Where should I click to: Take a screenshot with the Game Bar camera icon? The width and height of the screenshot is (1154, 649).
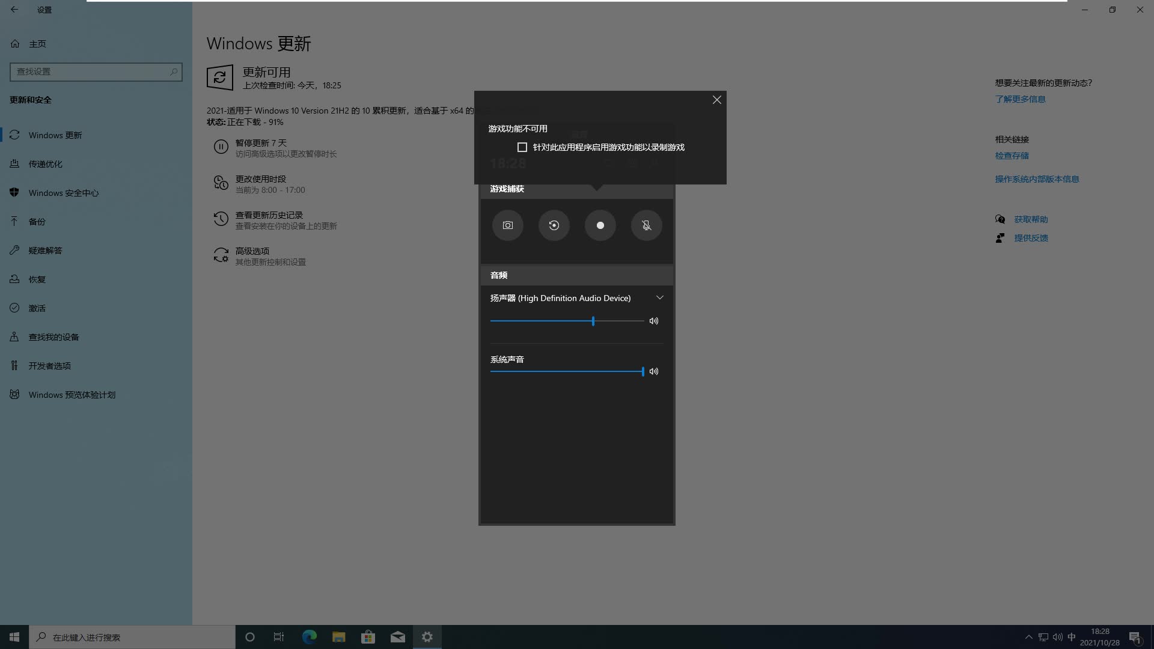(507, 225)
